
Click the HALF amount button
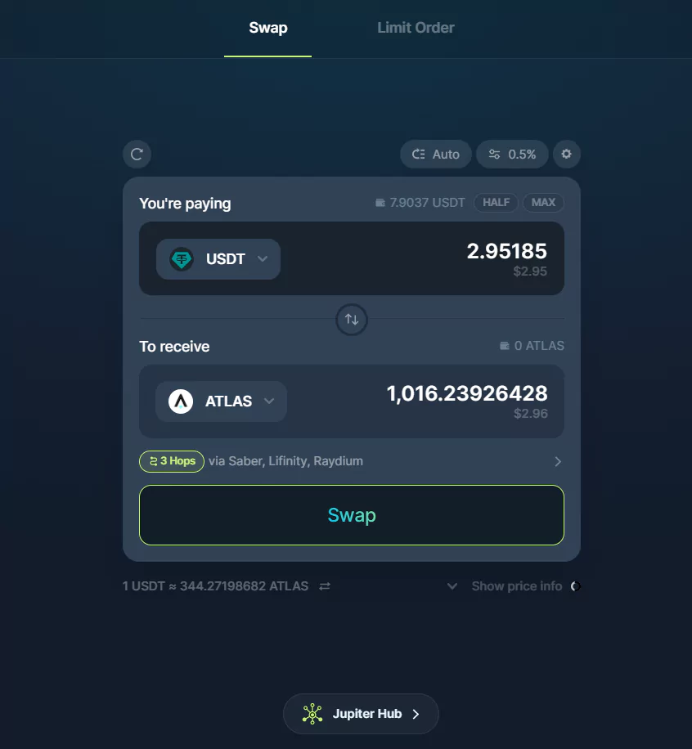(496, 203)
